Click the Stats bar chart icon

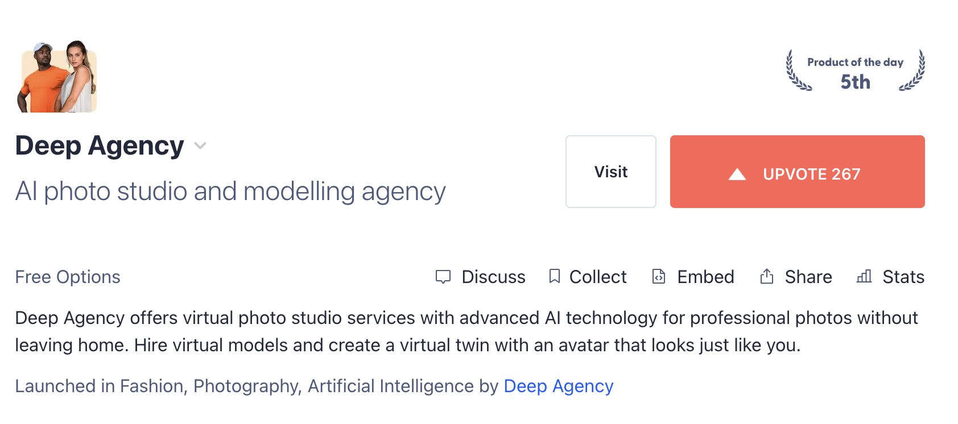(x=864, y=276)
